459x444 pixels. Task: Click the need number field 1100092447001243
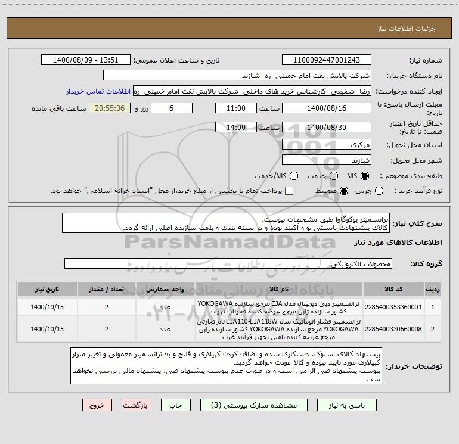coord(327,60)
